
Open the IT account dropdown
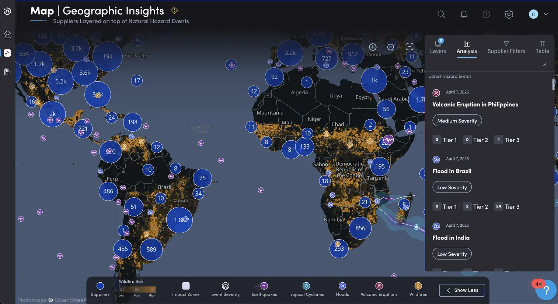click(538, 14)
